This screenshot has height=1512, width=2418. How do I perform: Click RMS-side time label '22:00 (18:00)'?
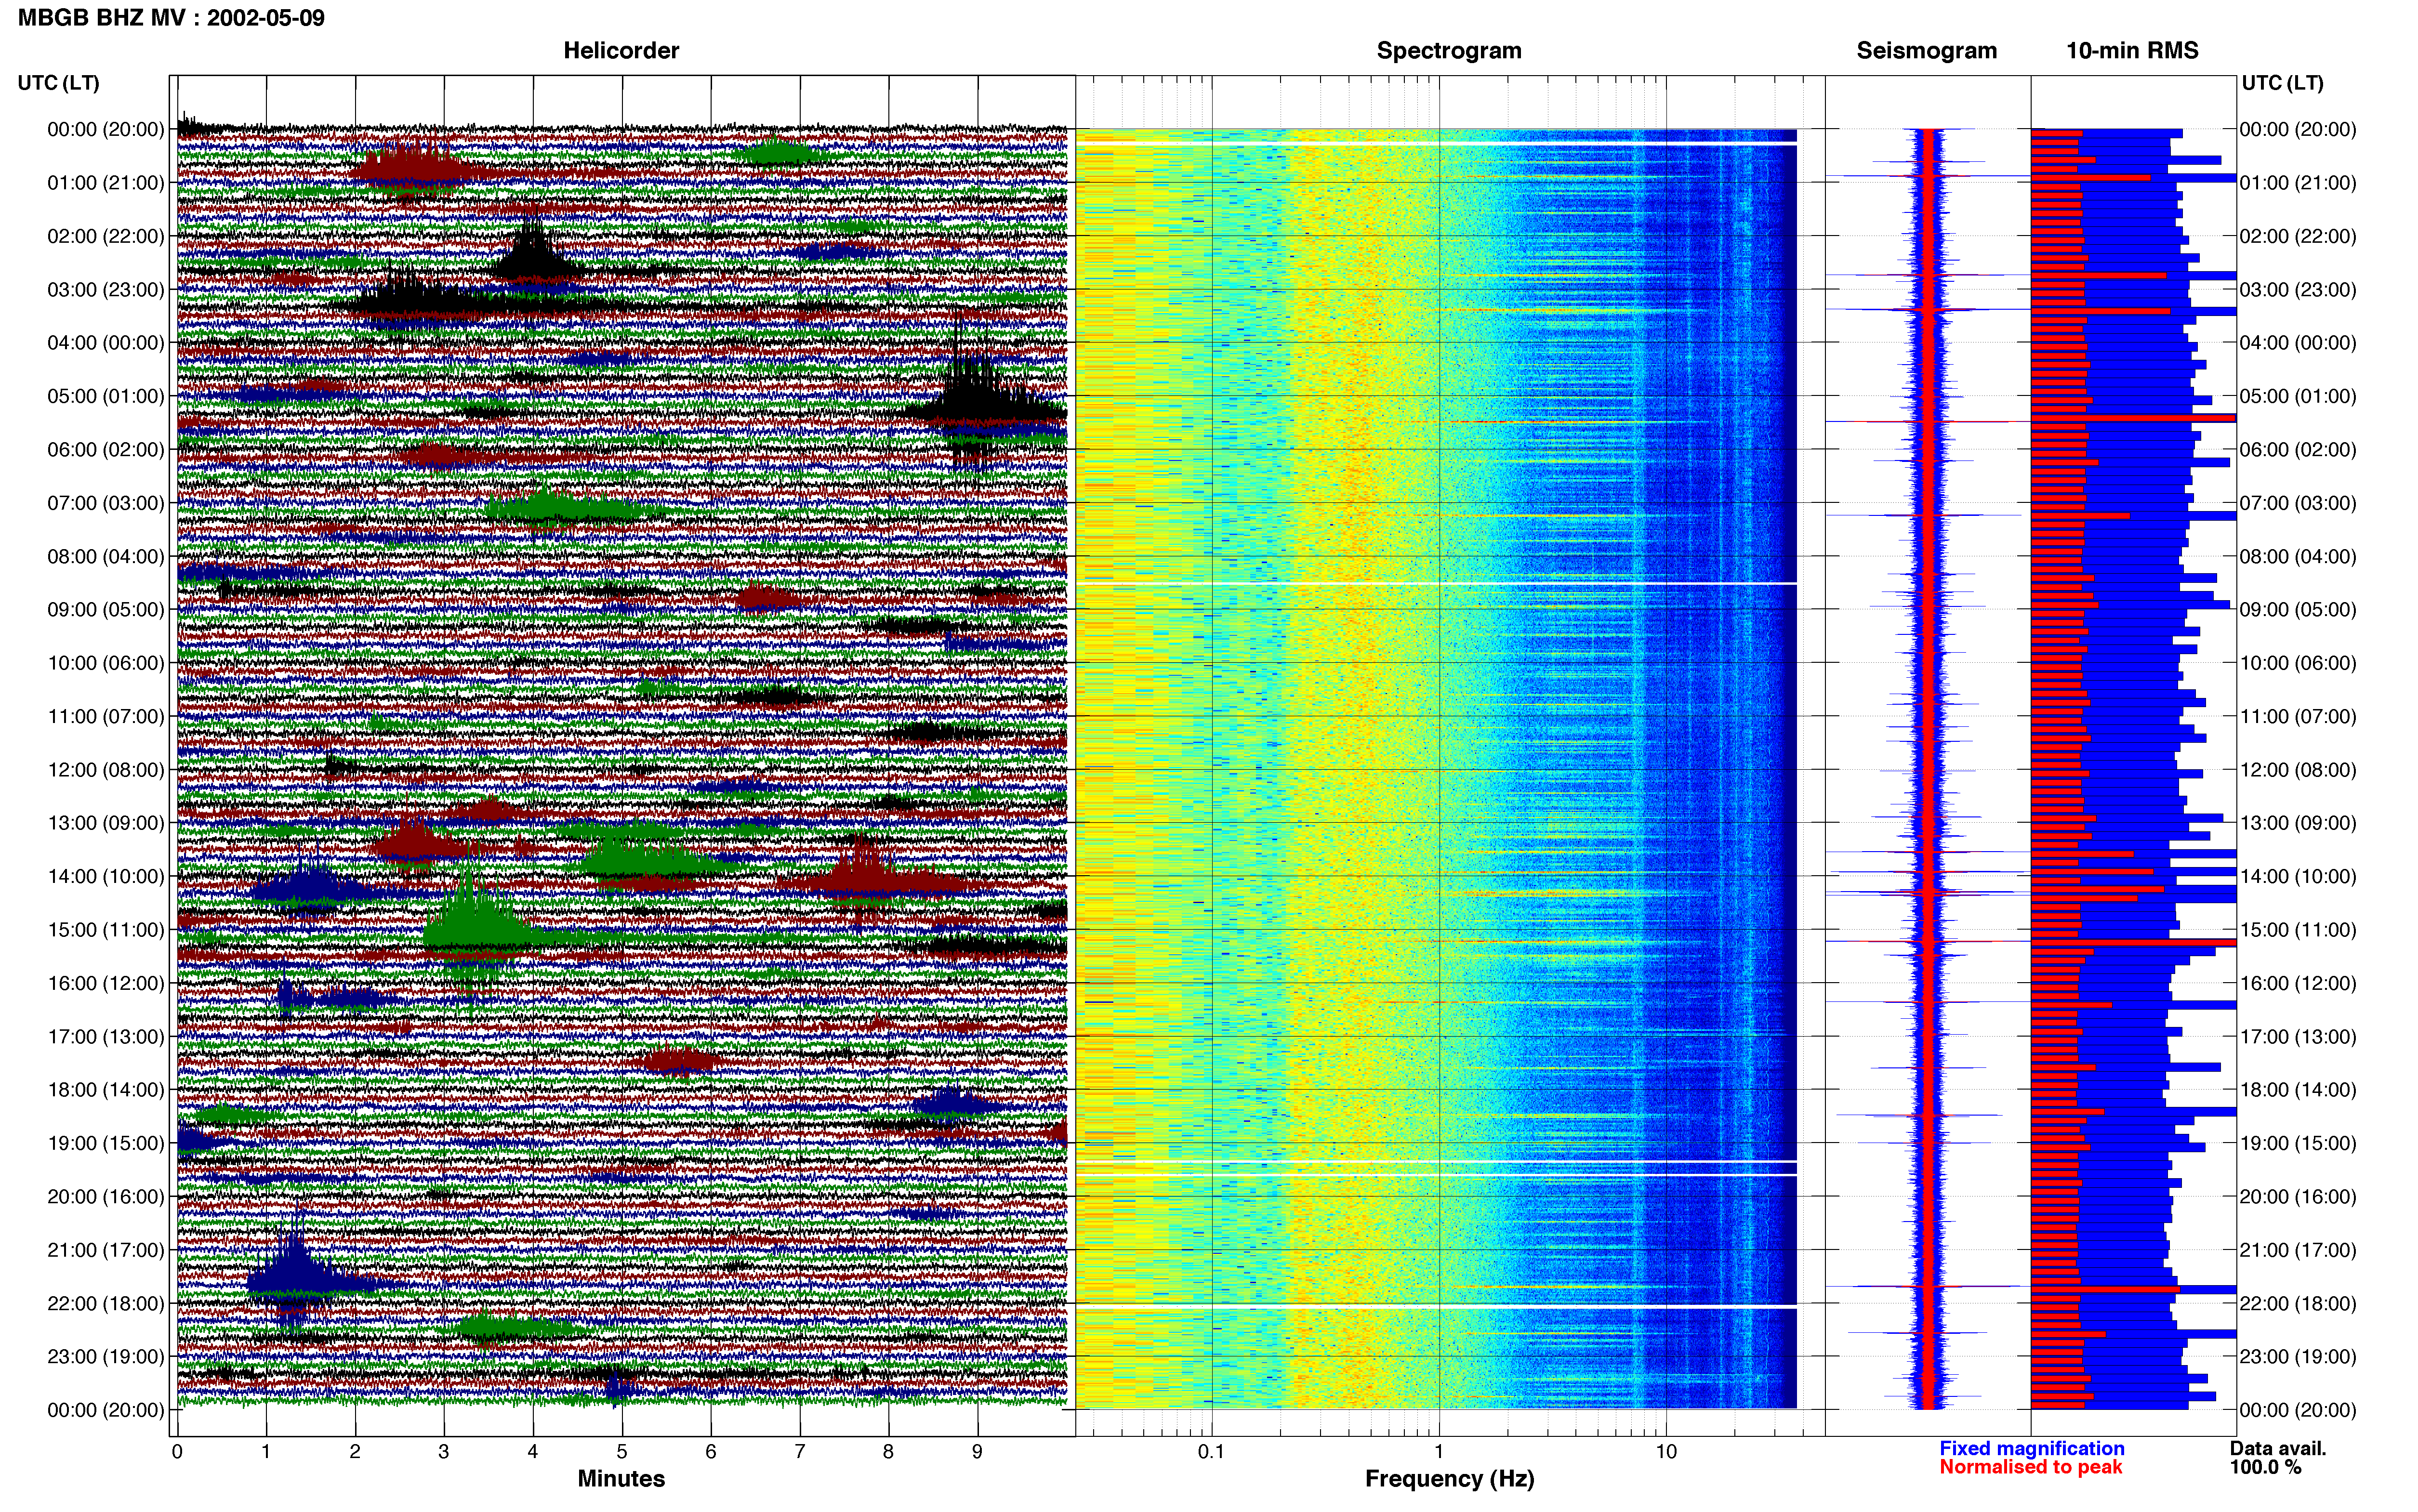point(2298,1303)
